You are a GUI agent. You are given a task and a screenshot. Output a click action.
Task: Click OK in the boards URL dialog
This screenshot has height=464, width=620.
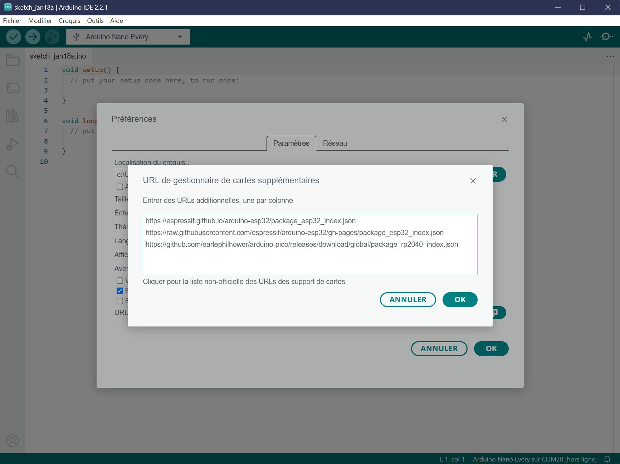click(460, 300)
